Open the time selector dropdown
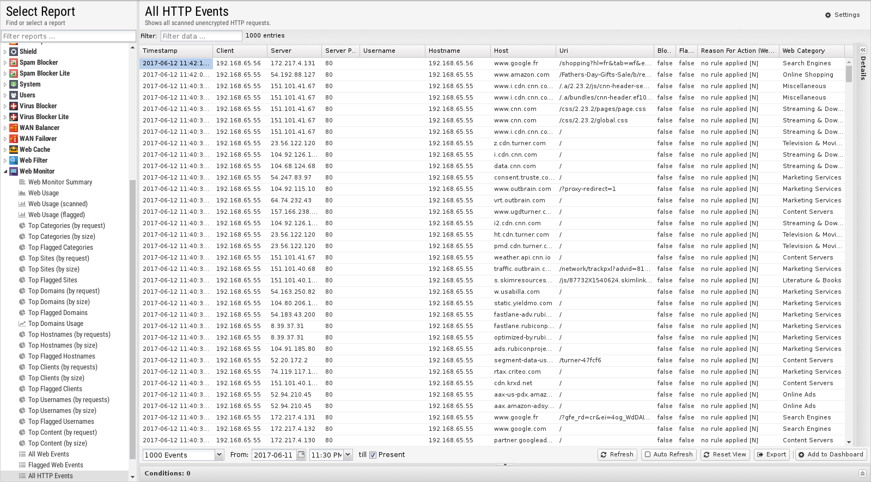 click(348, 455)
